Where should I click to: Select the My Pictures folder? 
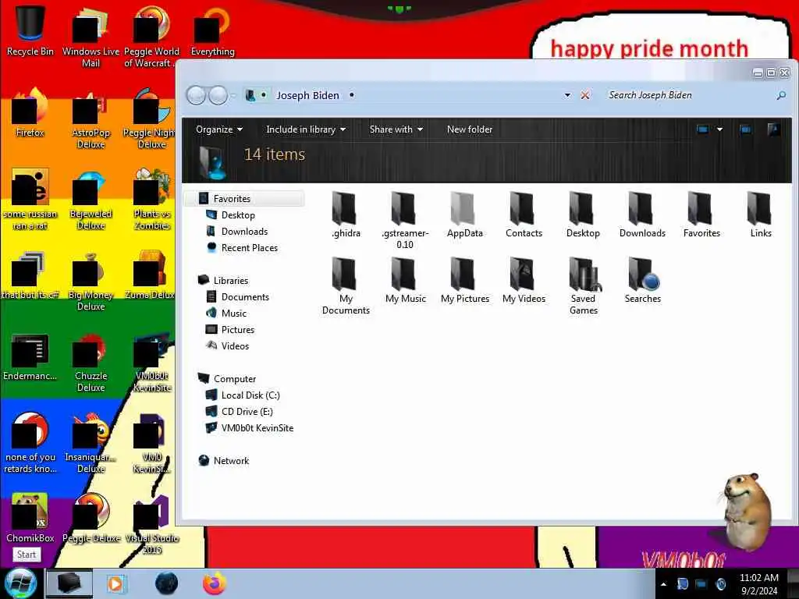pos(465,281)
